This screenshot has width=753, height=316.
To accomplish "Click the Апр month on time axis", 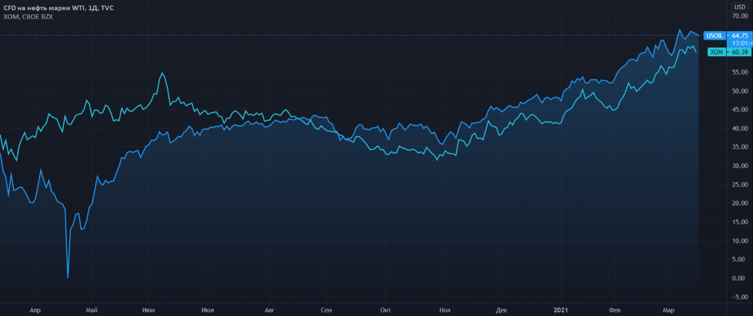I will point(35,310).
